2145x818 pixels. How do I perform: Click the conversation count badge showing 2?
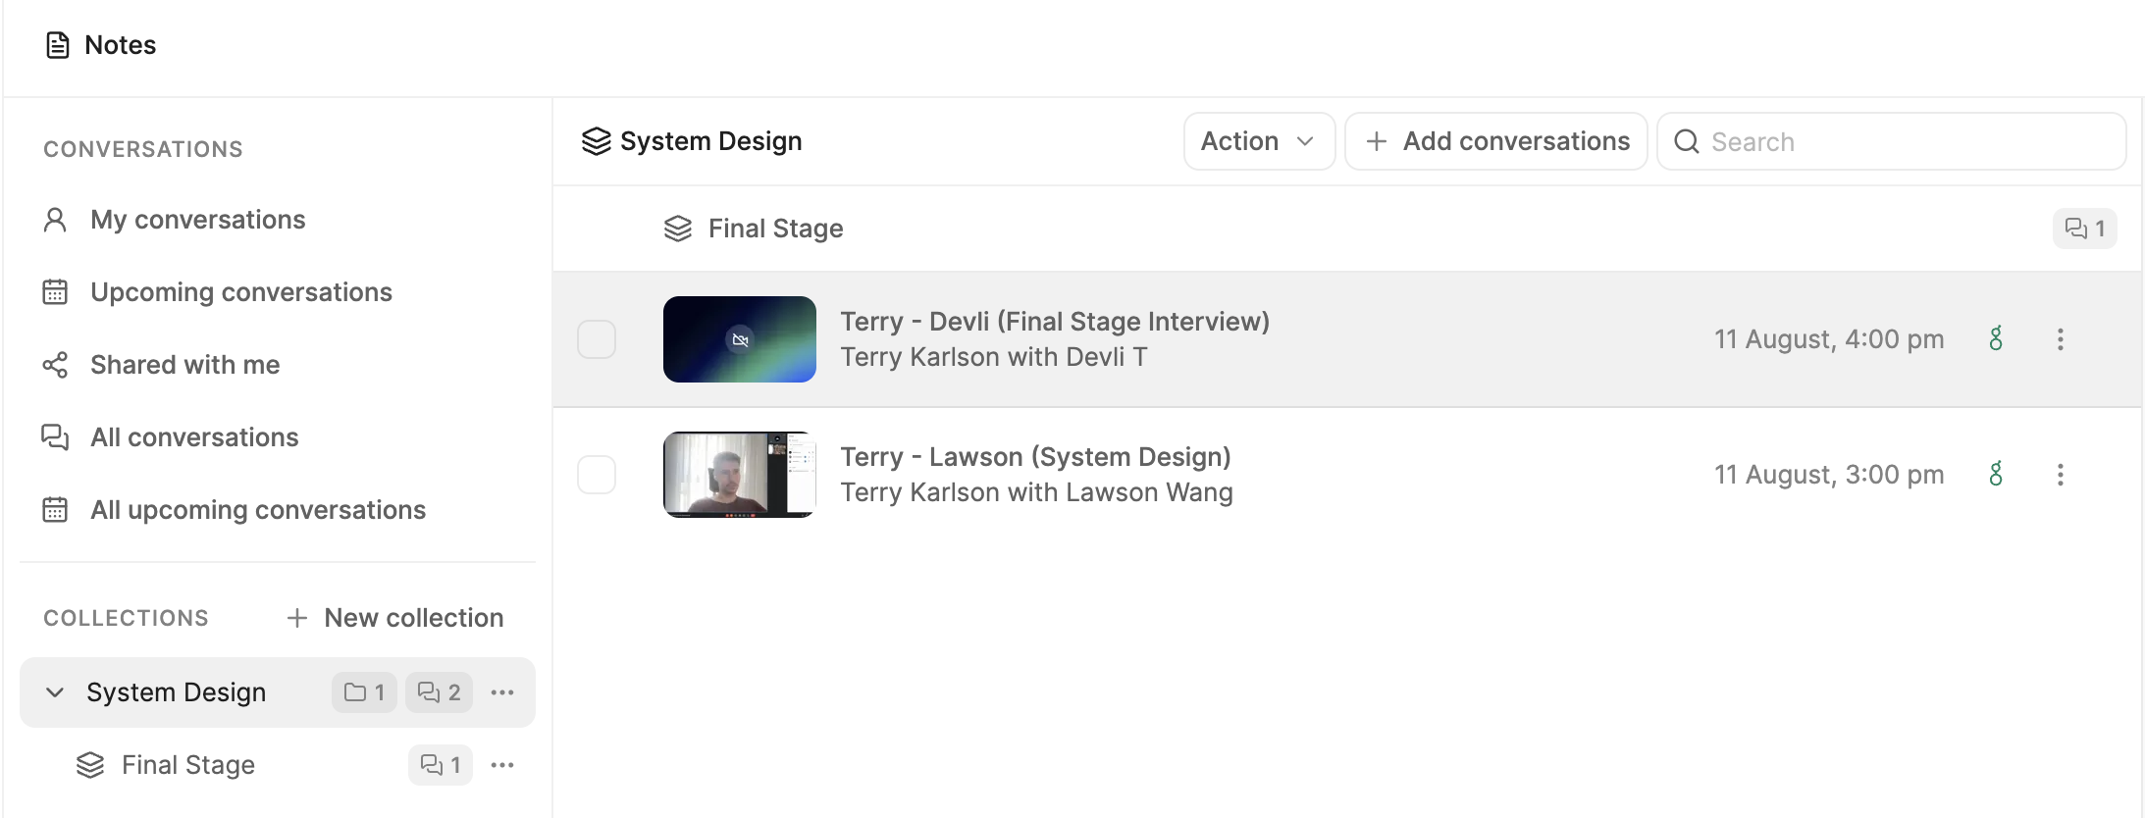coord(440,692)
